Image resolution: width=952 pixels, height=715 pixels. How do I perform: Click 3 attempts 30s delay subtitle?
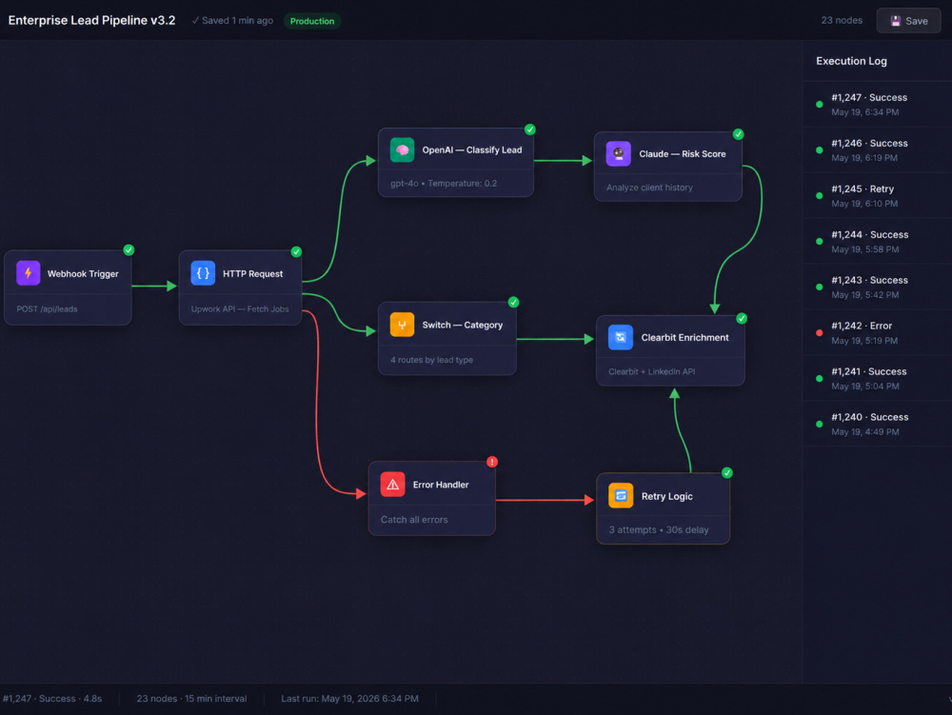point(659,530)
